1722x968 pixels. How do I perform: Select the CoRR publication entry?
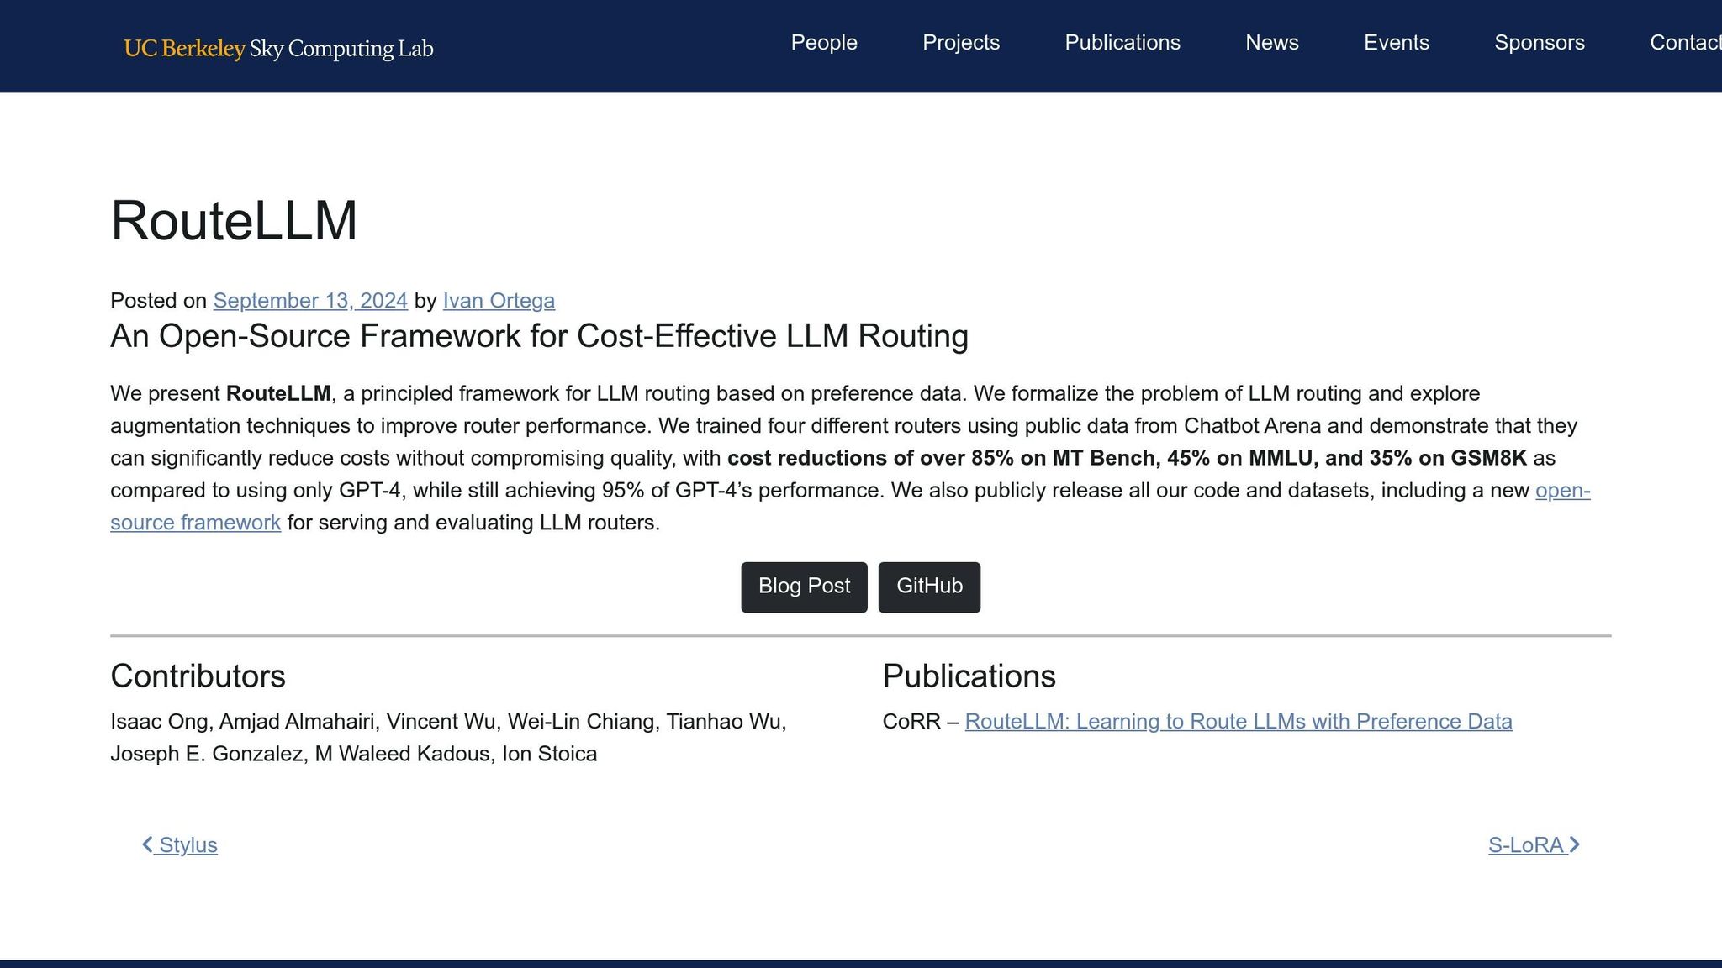(910, 721)
